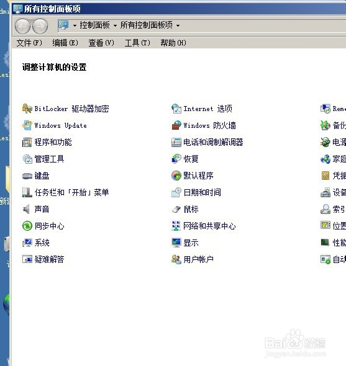The image size is (346, 366).
Task: Open the Windows Update link text
Action: (x=60, y=125)
